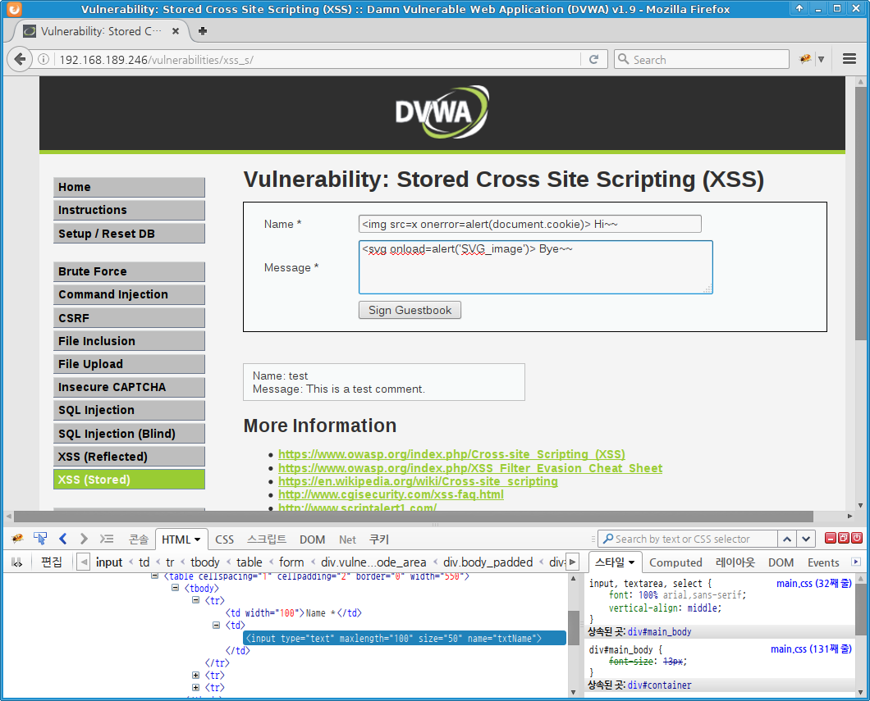Viewport: 870px width, 701px height.
Task: Show site information for 192.168.189.246
Action: (x=43, y=59)
